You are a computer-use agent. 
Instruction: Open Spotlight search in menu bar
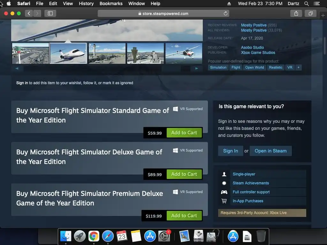(x=306, y=4)
